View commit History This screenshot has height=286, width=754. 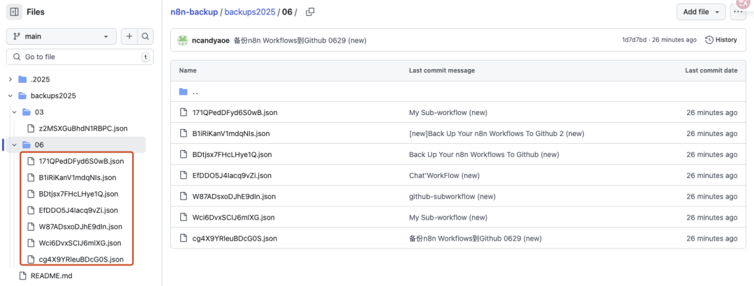coord(720,40)
